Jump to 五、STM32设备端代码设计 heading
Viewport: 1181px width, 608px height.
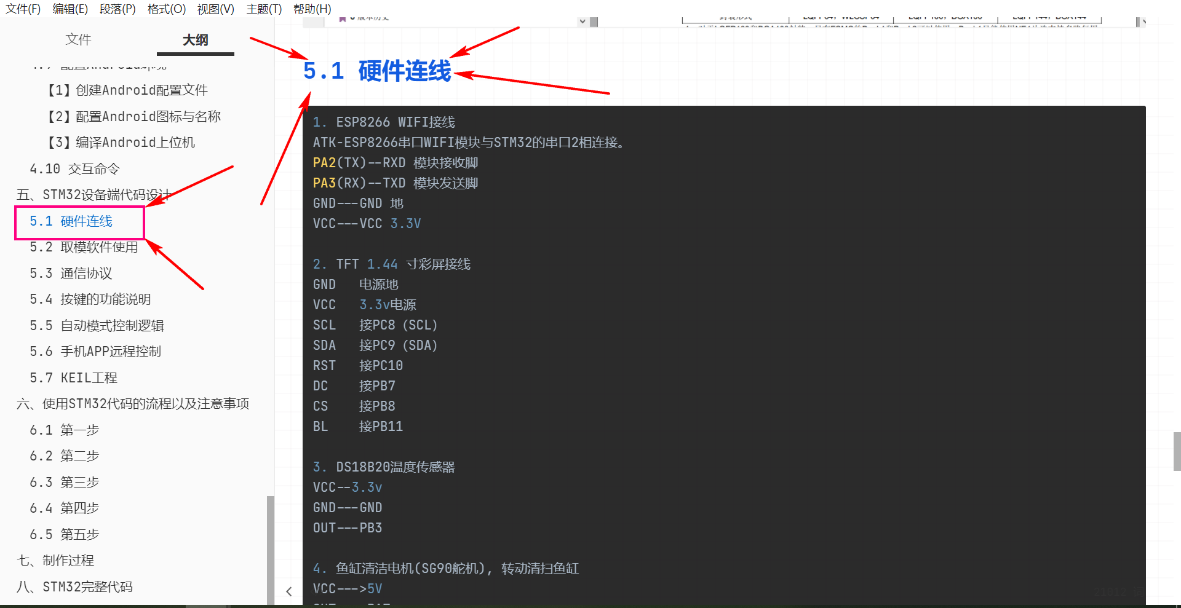[94, 195]
